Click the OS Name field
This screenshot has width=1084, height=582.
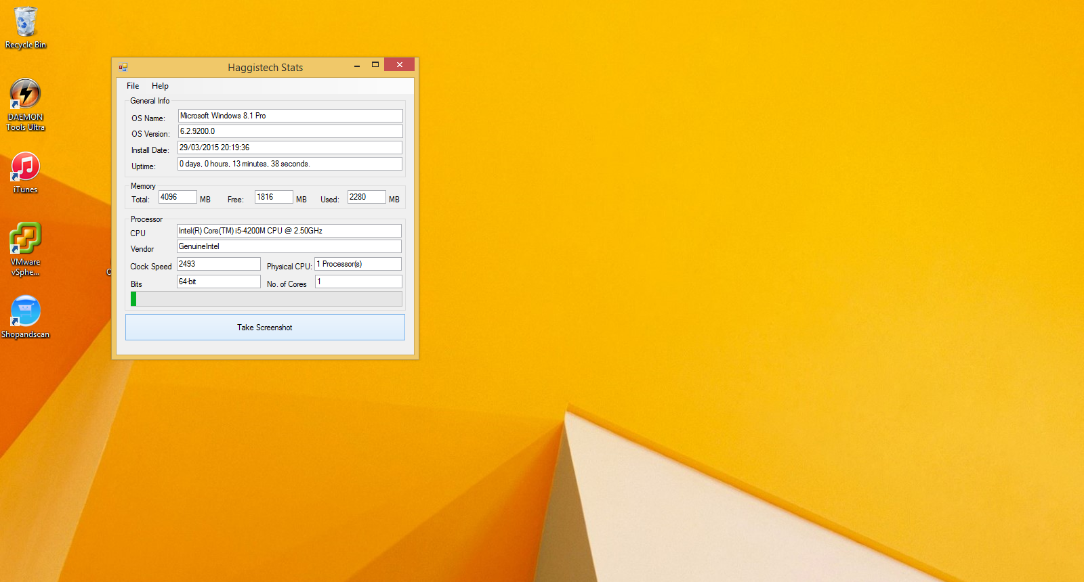[x=291, y=116]
